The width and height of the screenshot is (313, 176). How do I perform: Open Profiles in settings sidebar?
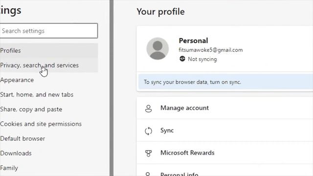48,50
